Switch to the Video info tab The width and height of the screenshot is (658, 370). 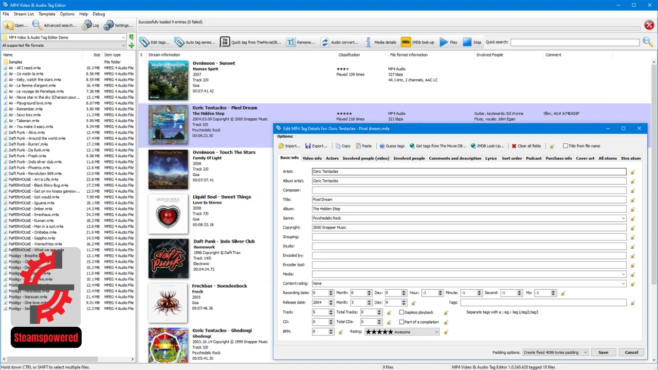click(x=312, y=158)
